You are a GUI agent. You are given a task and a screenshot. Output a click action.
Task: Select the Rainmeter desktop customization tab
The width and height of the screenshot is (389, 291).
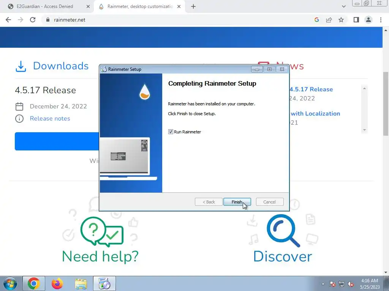pyautogui.click(x=140, y=6)
